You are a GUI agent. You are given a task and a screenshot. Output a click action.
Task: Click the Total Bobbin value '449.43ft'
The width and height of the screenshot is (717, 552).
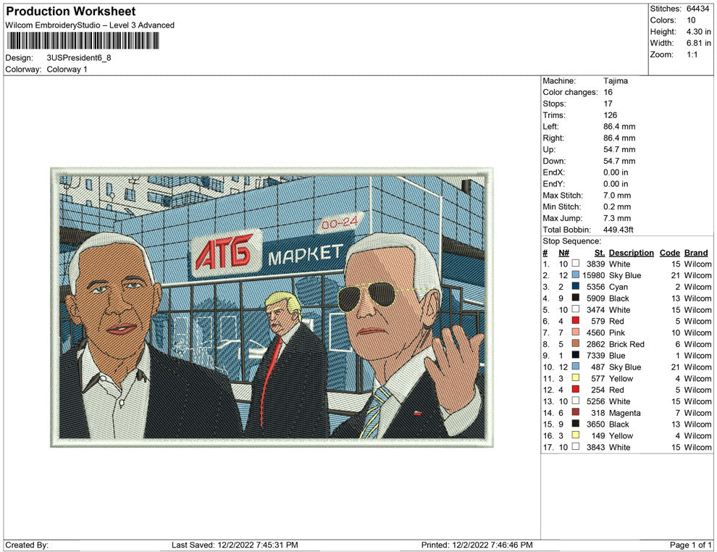[x=619, y=230]
